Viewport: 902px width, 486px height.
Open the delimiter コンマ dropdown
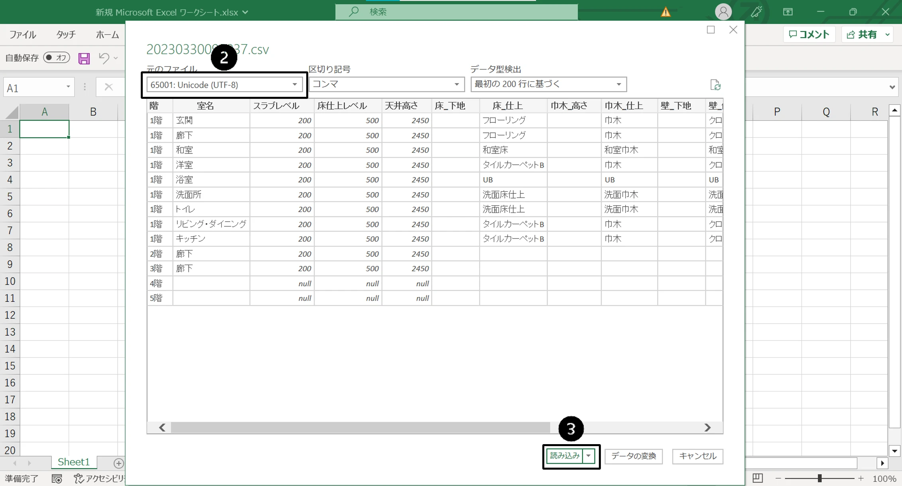tap(386, 85)
